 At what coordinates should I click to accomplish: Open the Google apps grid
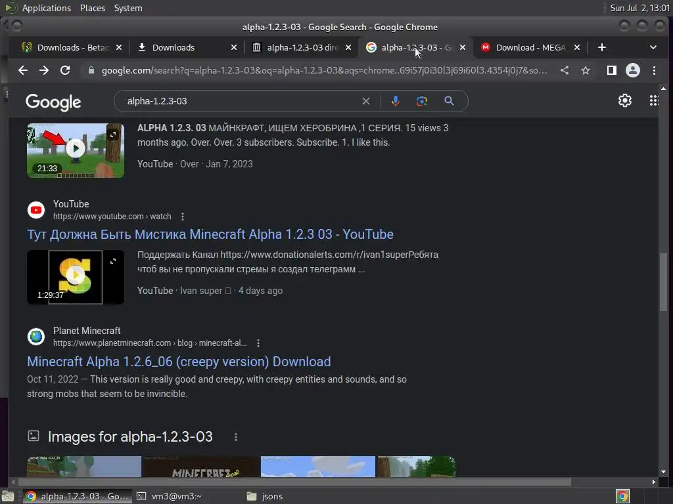point(654,100)
